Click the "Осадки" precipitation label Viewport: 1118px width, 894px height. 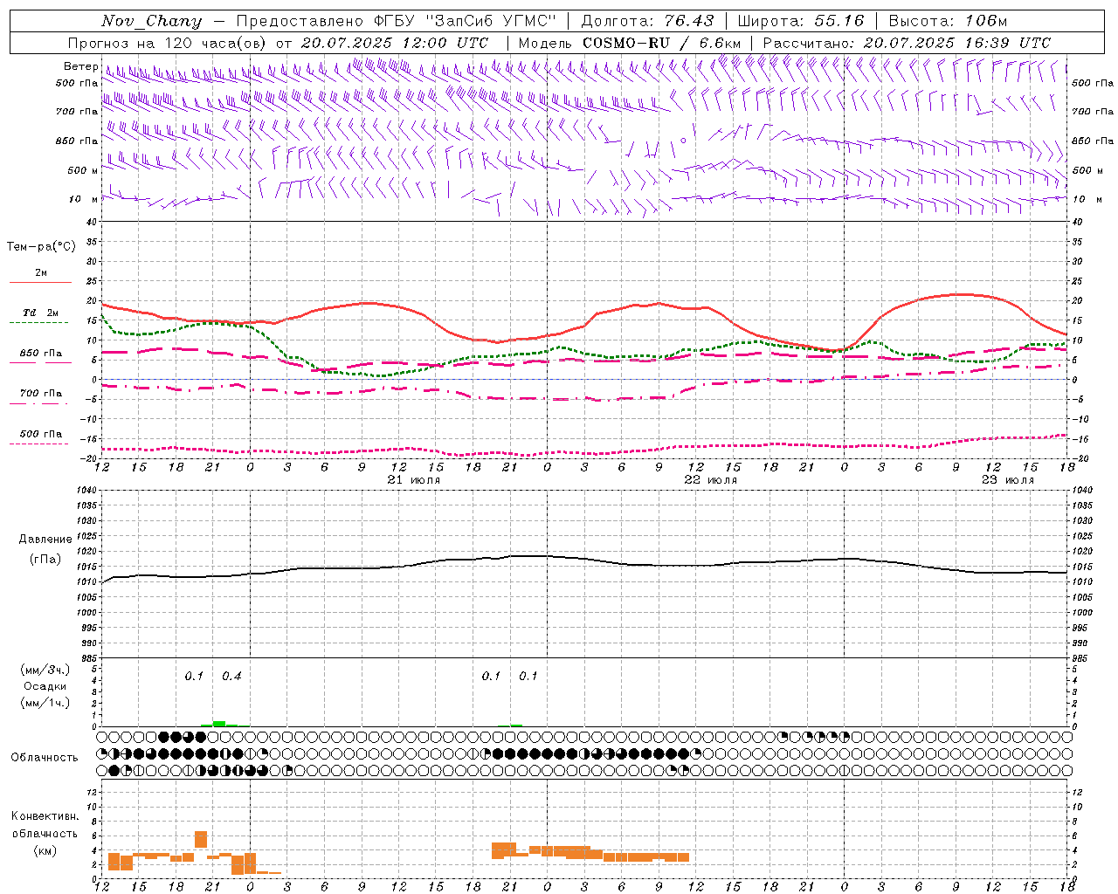point(45,686)
